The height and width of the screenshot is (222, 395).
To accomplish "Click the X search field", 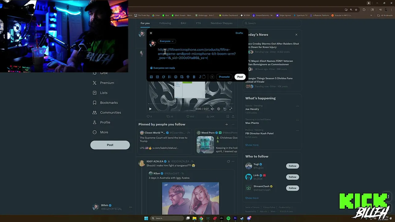I will pyautogui.click(x=272, y=23).
